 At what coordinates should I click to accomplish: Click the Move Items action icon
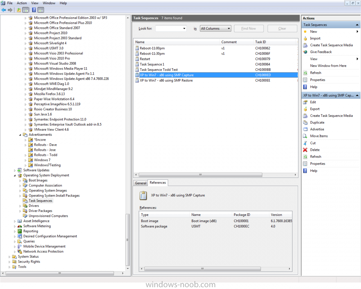(x=305, y=136)
